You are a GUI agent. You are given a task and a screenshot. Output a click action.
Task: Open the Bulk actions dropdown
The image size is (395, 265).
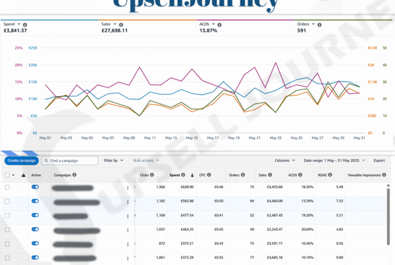146,160
